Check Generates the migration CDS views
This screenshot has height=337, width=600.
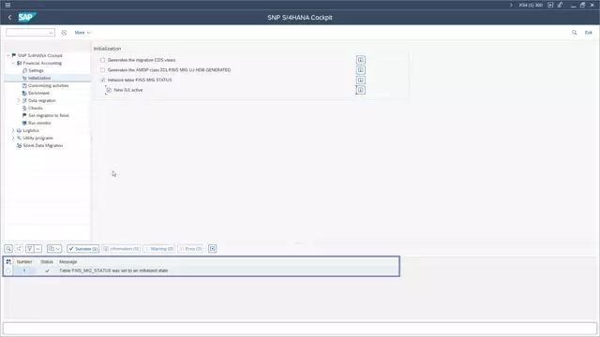(102, 60)
